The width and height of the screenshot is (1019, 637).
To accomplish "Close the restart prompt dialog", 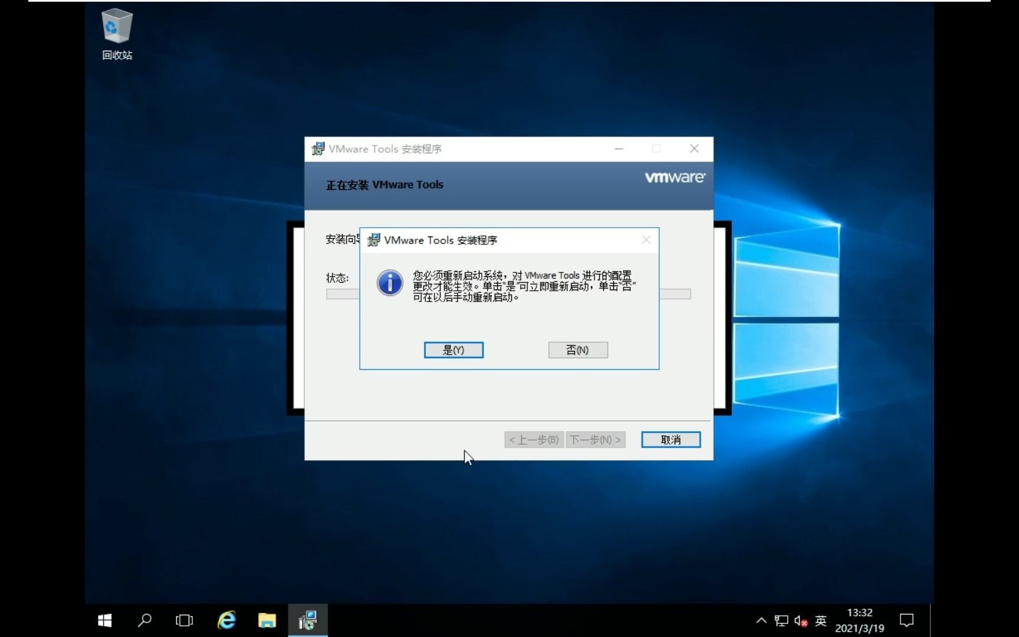I will 646,239.
